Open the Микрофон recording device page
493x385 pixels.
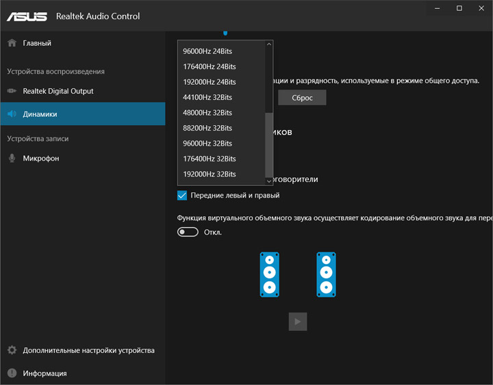(x=41, y=158)
